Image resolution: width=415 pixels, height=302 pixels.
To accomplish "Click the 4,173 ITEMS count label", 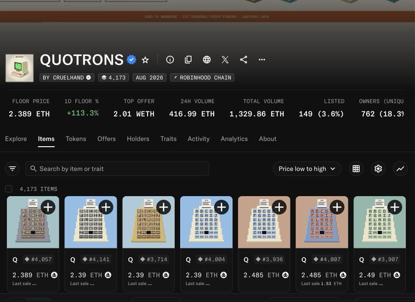I will click(38, 189).
